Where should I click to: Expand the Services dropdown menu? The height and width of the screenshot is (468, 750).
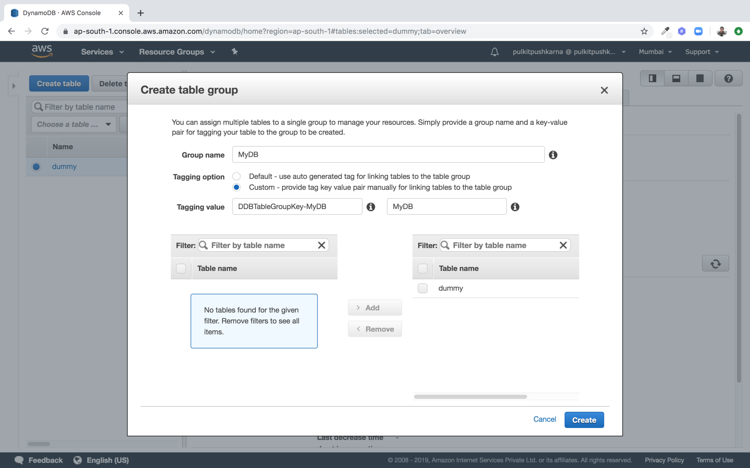click(x=102, y=52)
